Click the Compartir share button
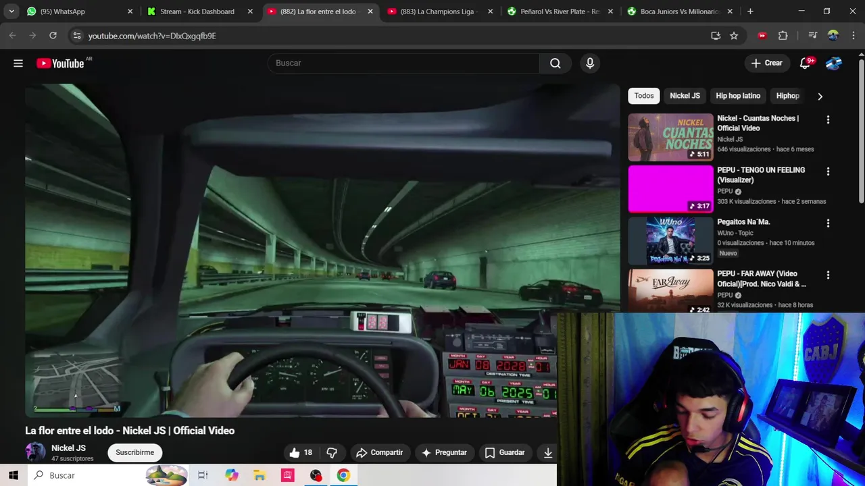 pyautogui.click(x=379, y=452)
